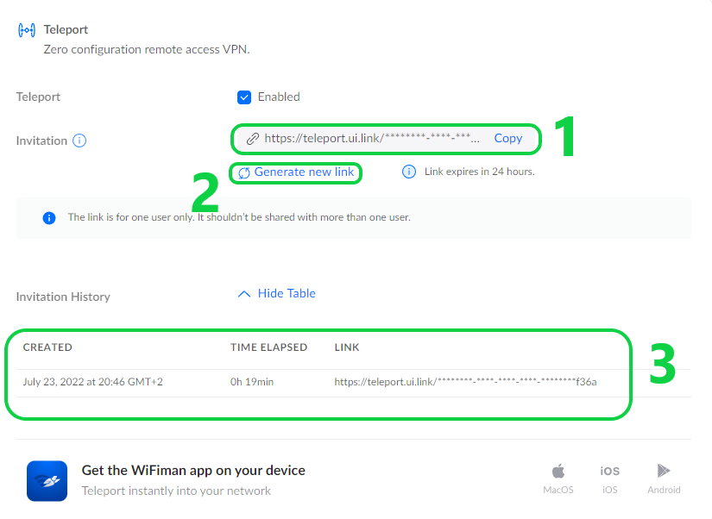Collapse Invitation History with Hide Table chevron
Image resolution: width=712 pixels, height=519 pixels.
(244, 294)
